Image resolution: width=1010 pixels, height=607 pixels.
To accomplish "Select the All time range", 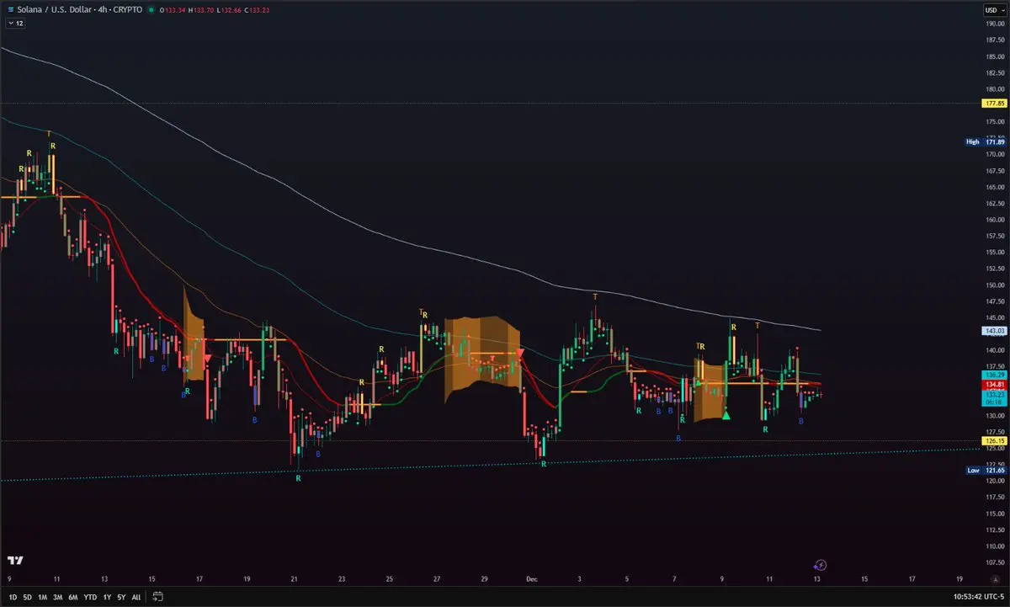I will tap(136, 597).
